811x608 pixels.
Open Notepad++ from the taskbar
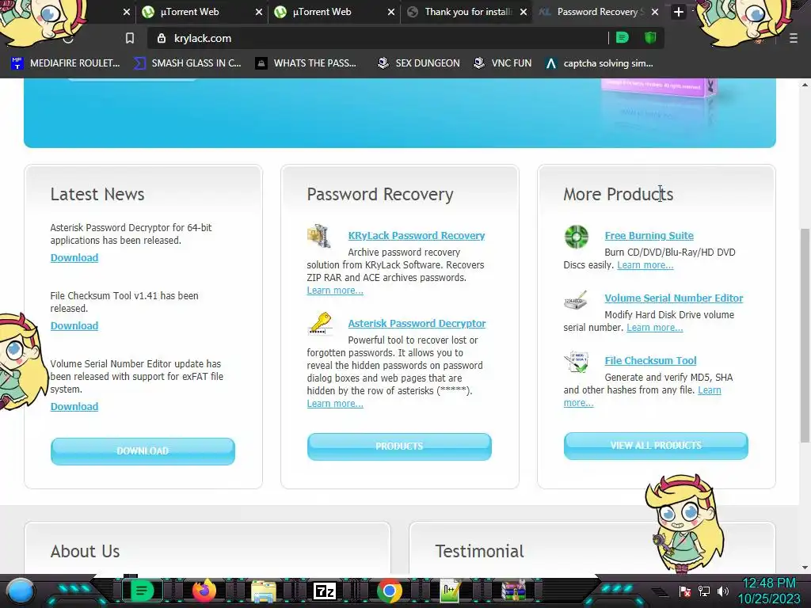click(451, 591)
